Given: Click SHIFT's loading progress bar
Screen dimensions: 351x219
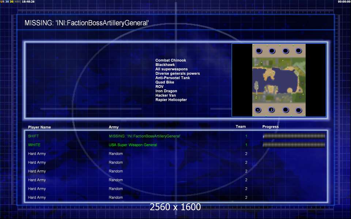Looking at the screenshot, I should coord(294,136).
